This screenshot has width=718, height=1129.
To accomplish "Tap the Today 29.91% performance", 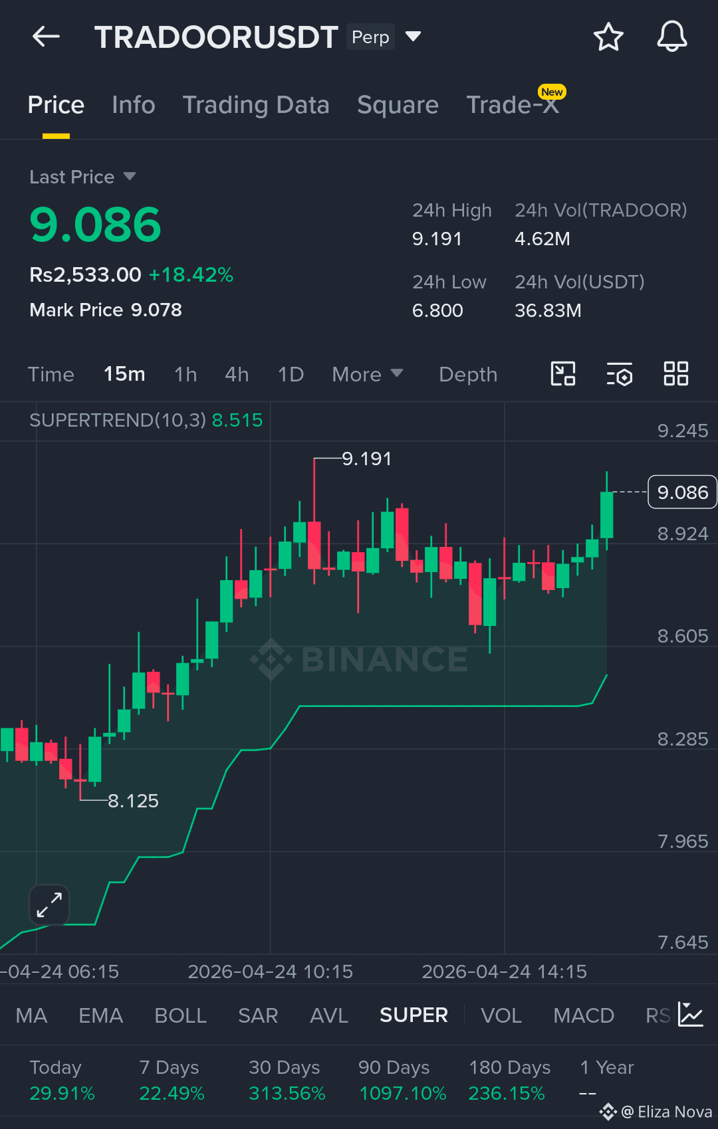I will pos(62,1080).
